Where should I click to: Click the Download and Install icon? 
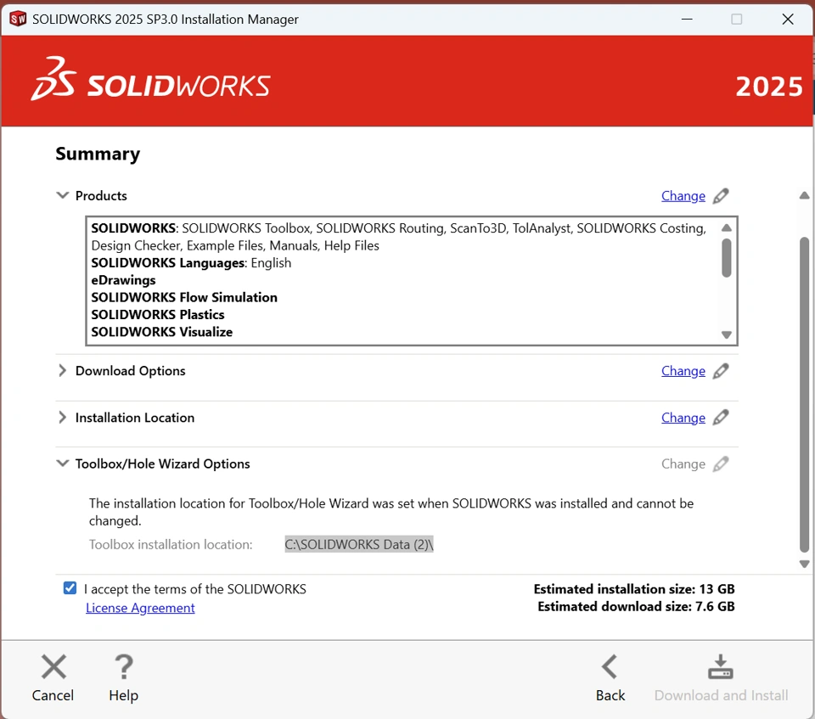click(x=721, y=667)
